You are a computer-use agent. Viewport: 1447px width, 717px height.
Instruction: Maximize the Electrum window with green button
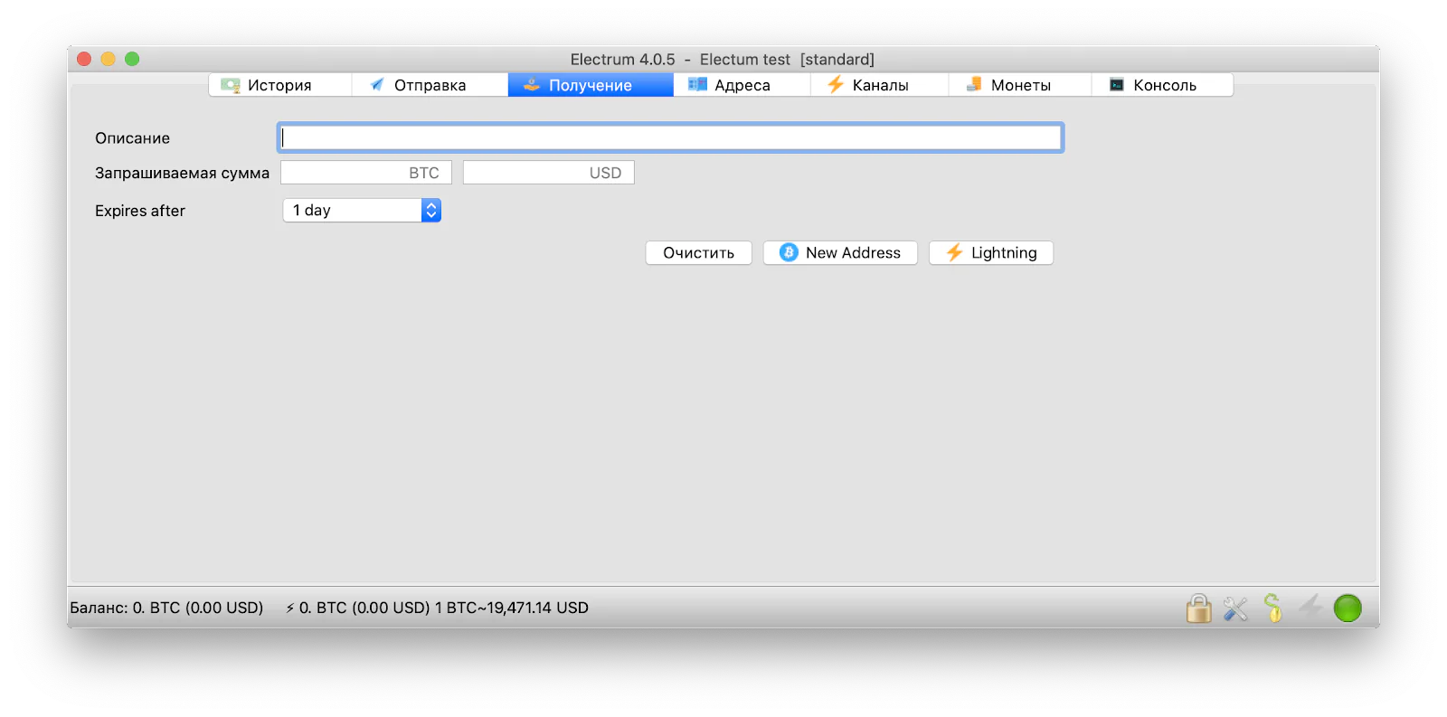(x=132, y=59)
